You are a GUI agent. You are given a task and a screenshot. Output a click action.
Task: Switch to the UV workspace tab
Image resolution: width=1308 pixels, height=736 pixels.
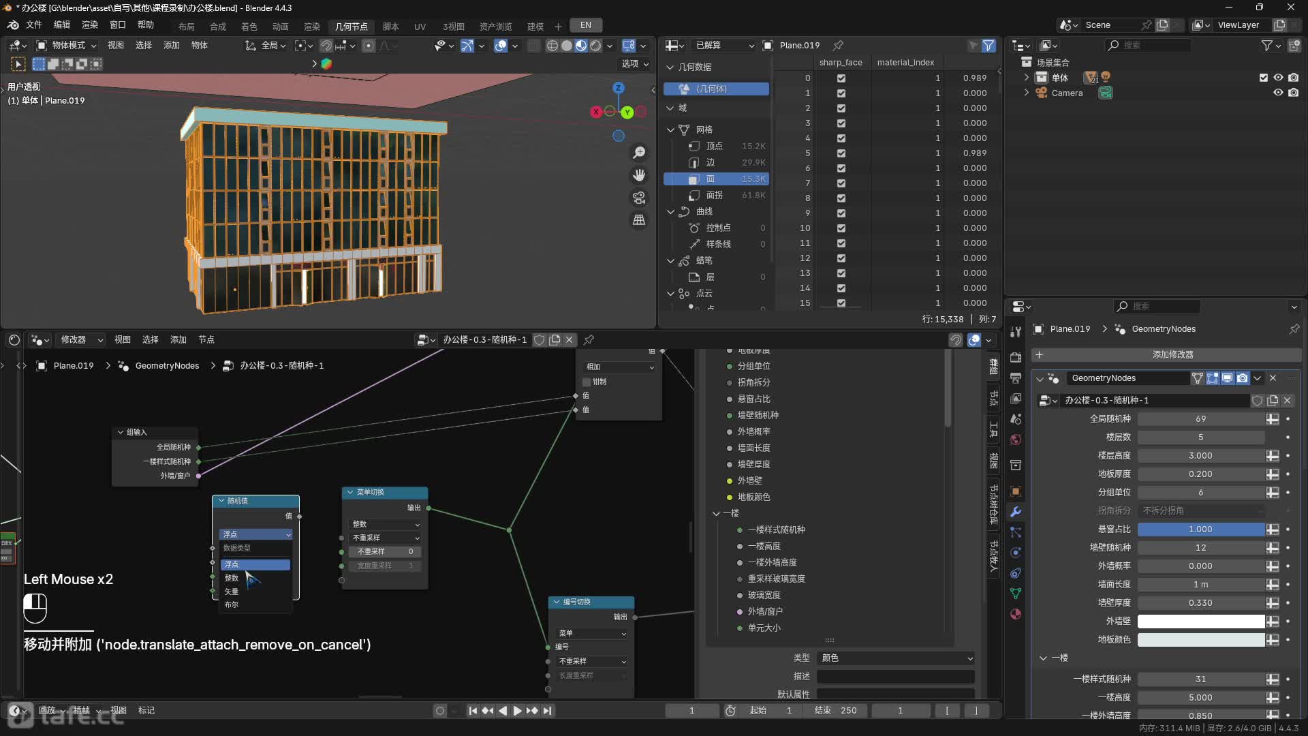click(420, 26)
